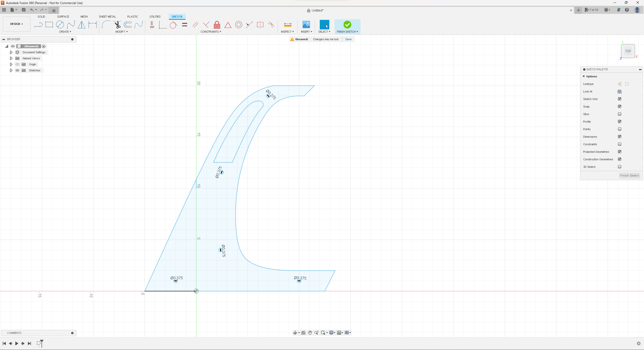Click the Insert image icon
644x350 pixels.
(306, 25)
